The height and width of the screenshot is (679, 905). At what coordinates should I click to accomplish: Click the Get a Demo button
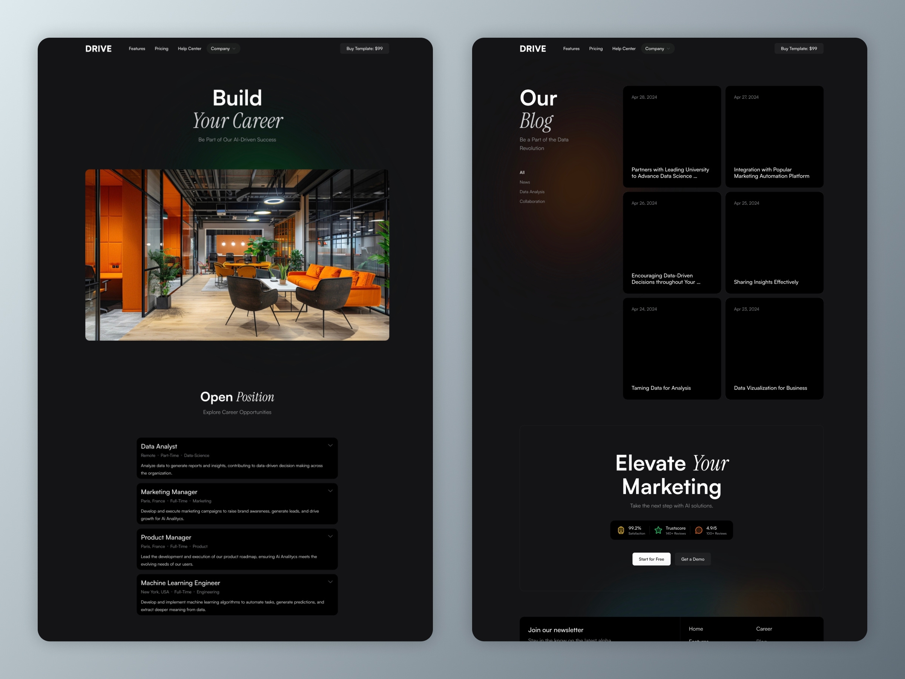(695, 558)
